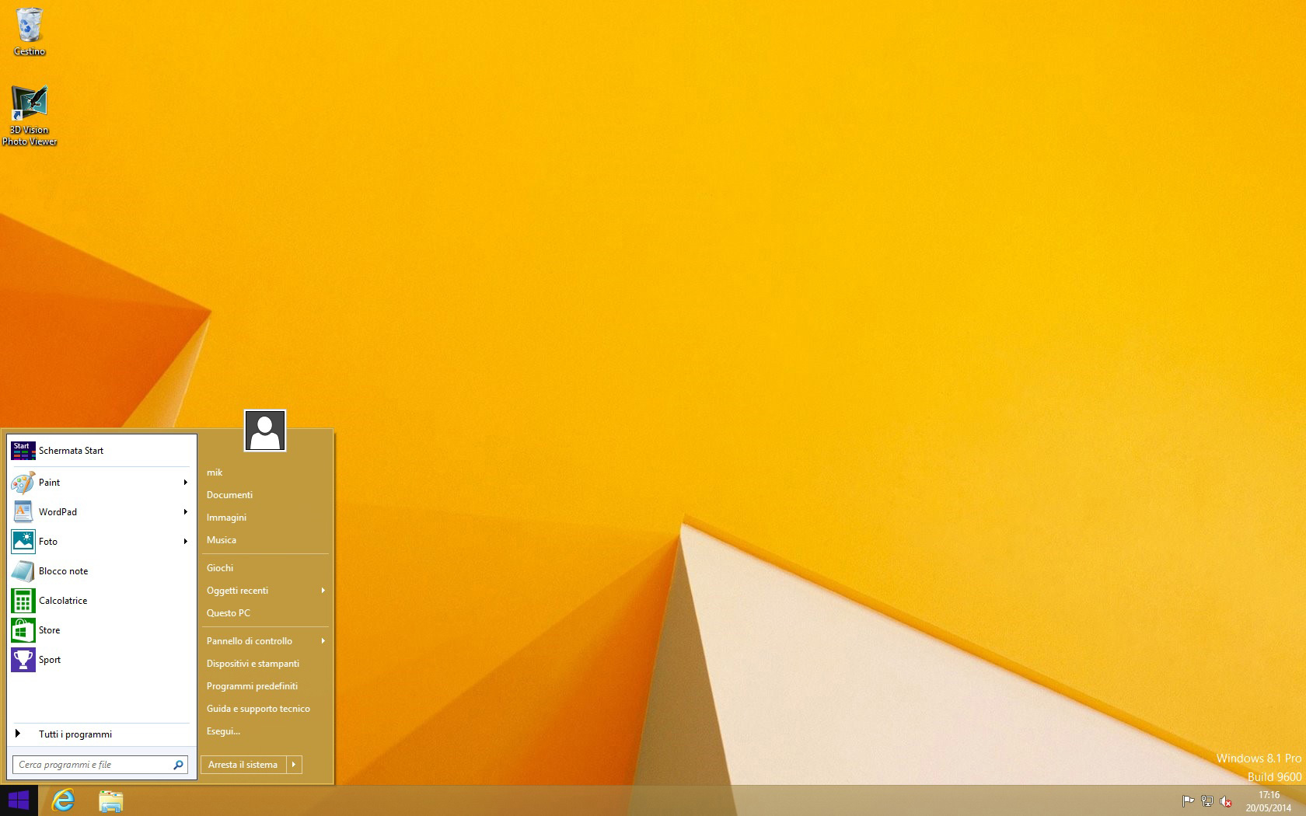
Task: Click the green Store bag icon
Action: coord(23,630)
